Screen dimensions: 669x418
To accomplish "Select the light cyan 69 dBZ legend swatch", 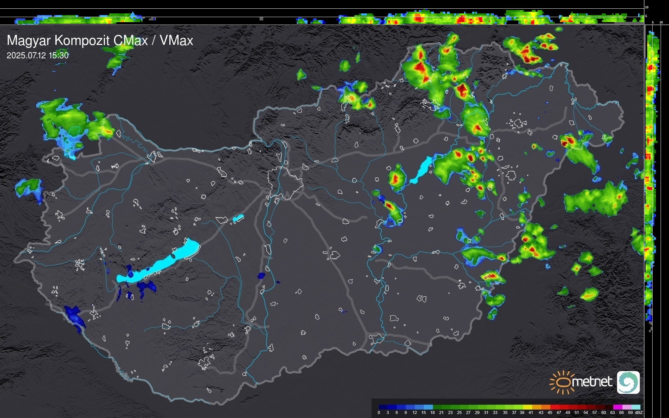I will pyautogui.click(x=635, y=407).
